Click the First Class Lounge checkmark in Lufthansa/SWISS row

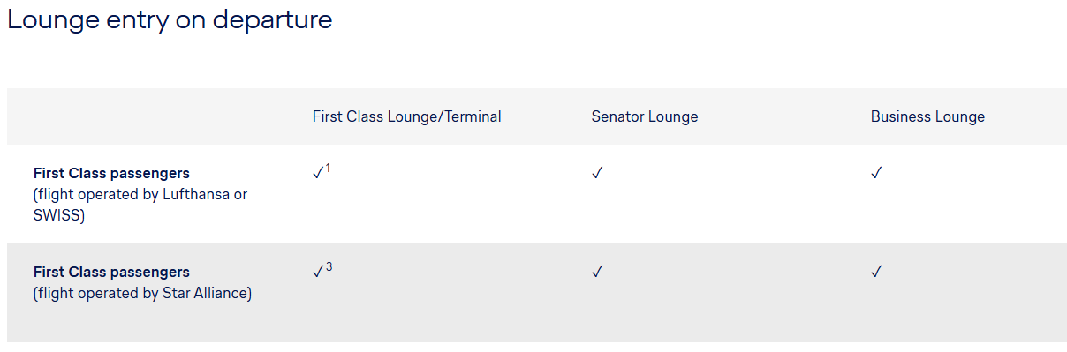pos(318,174)
